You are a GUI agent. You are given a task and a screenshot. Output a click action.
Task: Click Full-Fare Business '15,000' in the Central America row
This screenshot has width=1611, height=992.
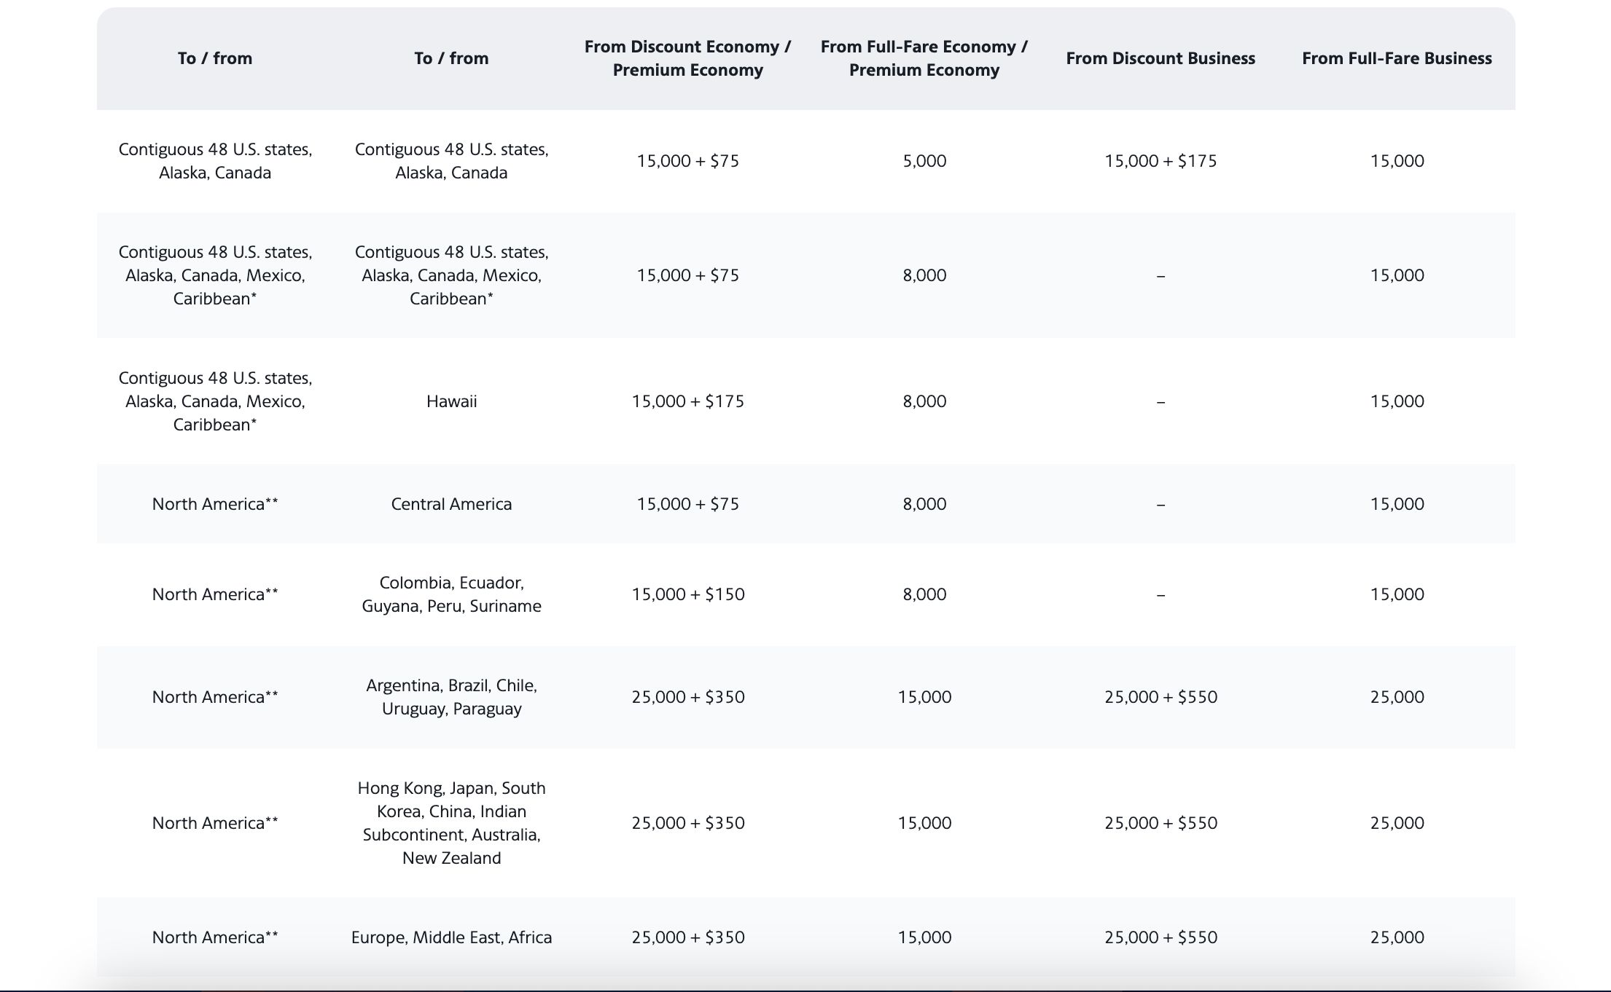pyautogui.click(x=1397, y=504)
